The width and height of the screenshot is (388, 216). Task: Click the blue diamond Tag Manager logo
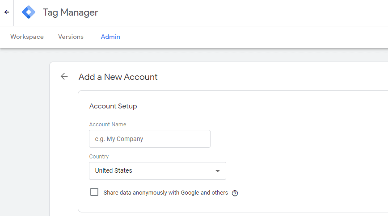click(29, 12)
